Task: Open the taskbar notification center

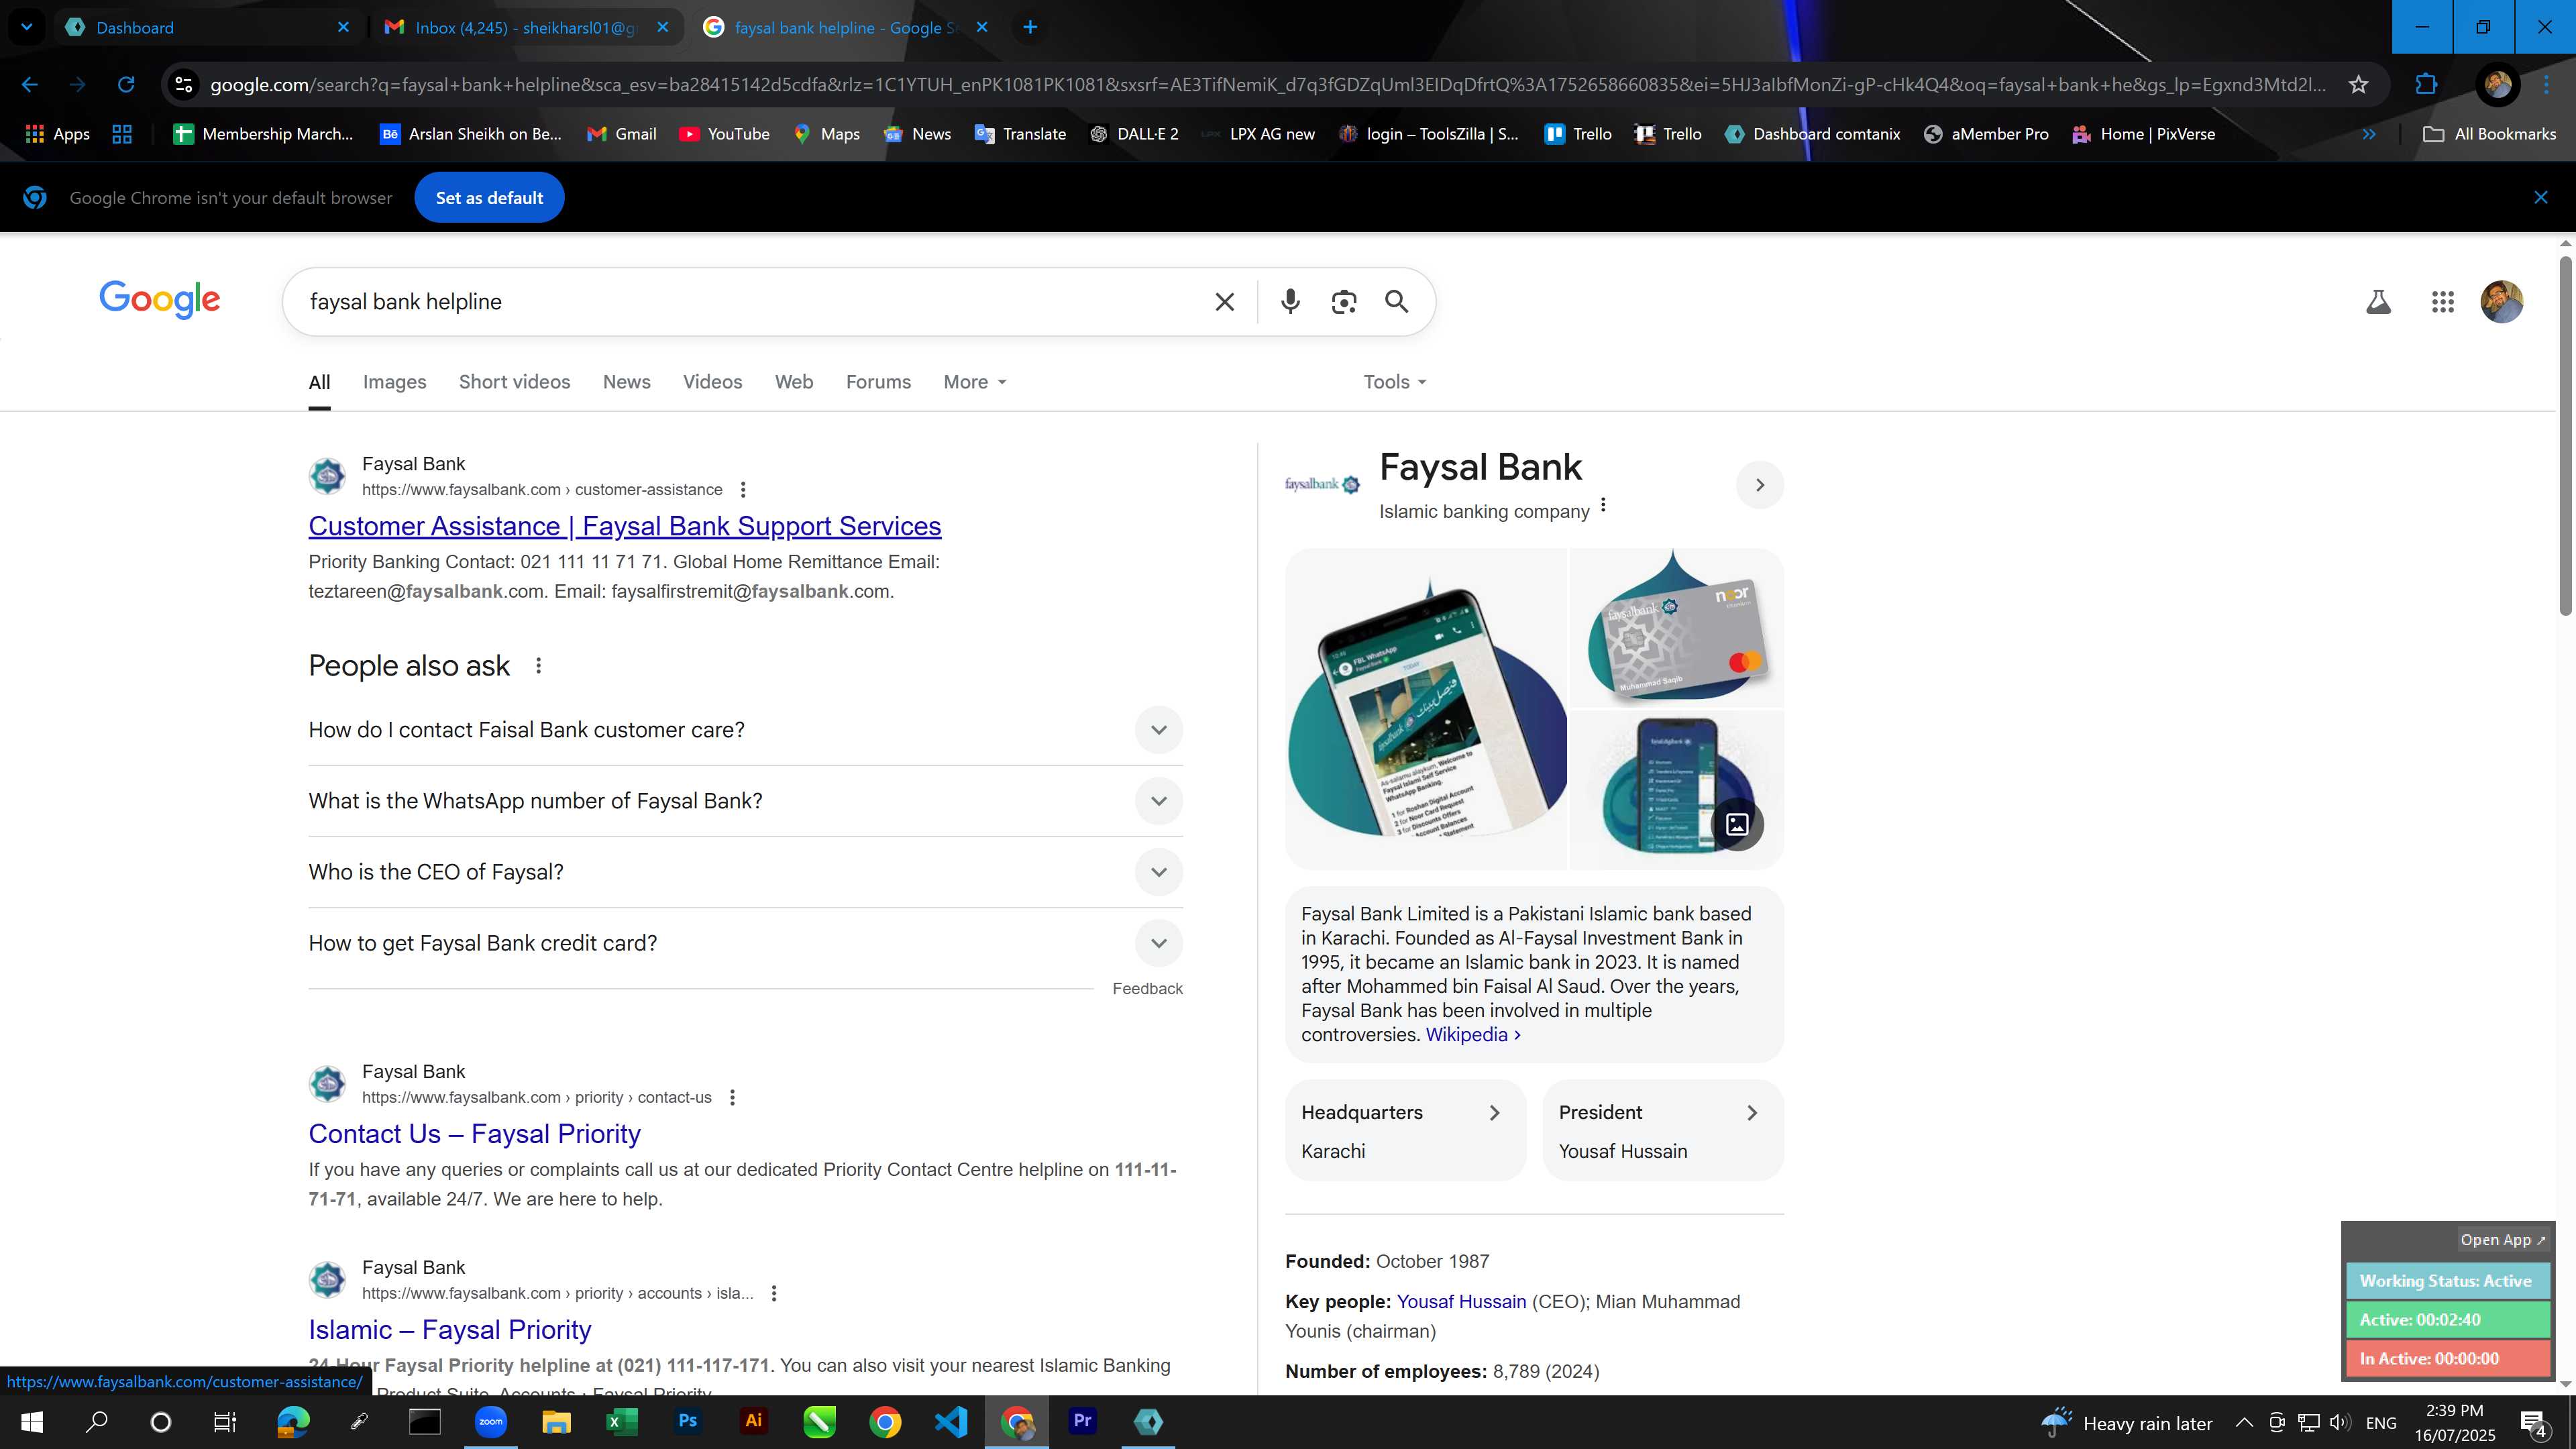Action: click(x=2535, y=1423)
